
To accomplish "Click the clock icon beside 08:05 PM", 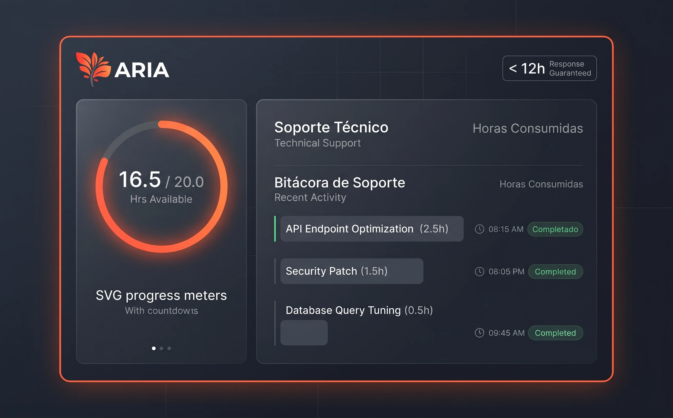I will point(480,271).
